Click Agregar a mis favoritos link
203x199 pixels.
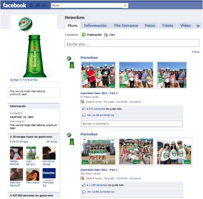[24, 80]
